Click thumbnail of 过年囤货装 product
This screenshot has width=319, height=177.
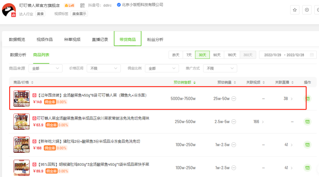click(22, 99)
